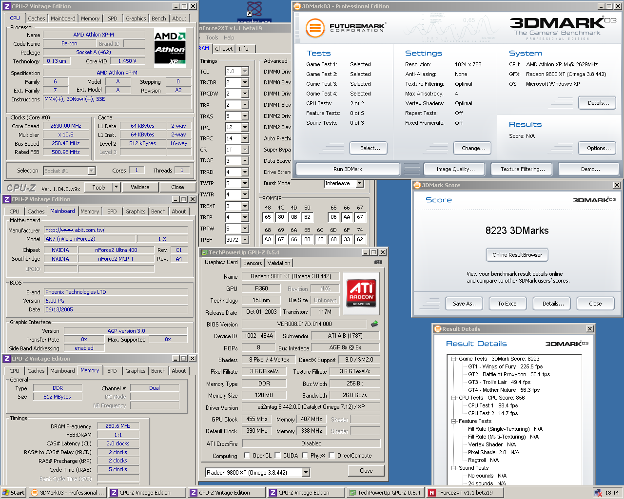Click the Close button in GPU-Z

(366, 471)
